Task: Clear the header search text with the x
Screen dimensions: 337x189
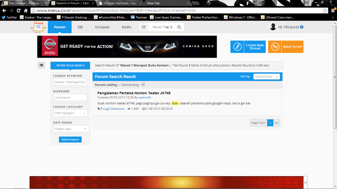Action: 167,27
